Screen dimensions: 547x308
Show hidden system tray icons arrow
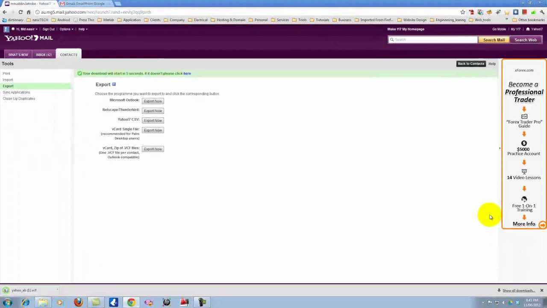point(483,303)
